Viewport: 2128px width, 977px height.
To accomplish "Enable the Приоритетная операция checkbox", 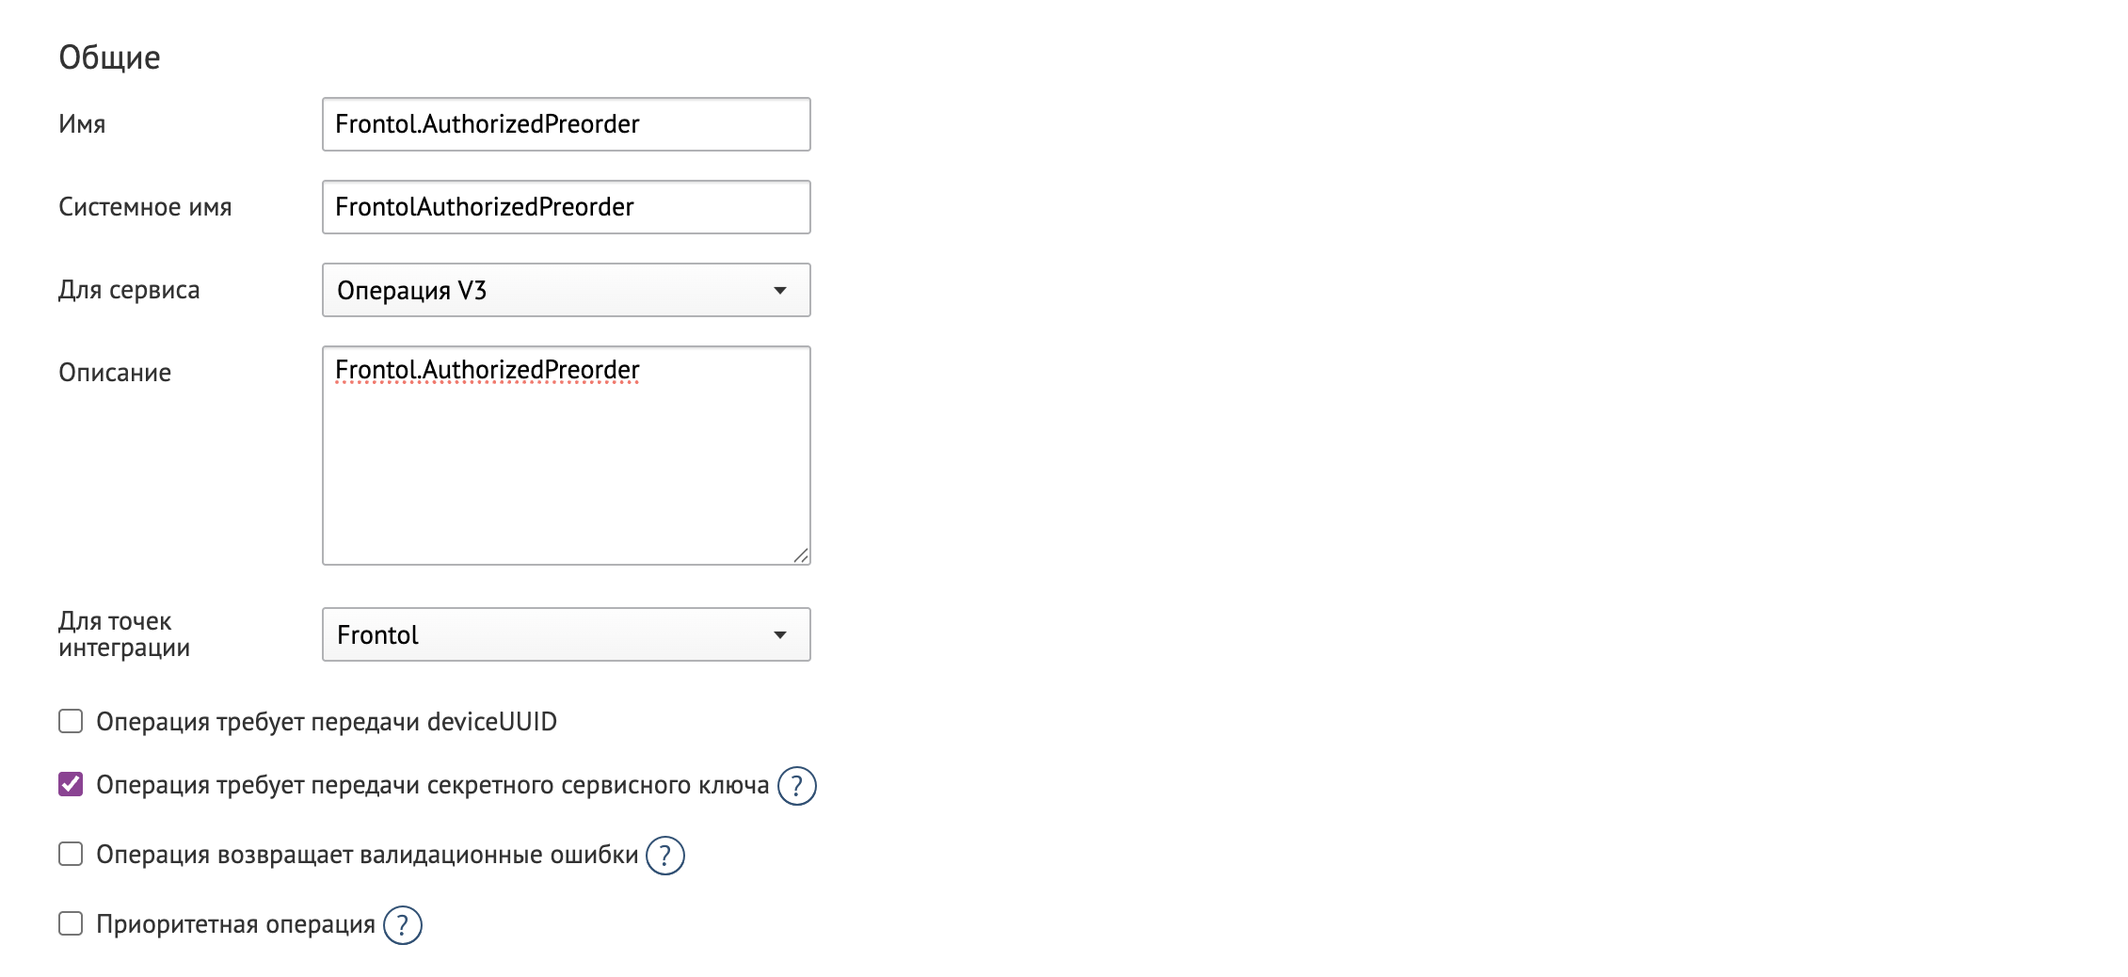I will tap(71, 924).
